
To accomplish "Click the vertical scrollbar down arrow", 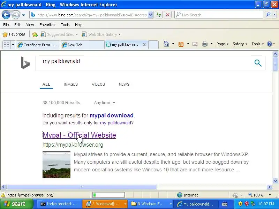I will click(275, 181).
